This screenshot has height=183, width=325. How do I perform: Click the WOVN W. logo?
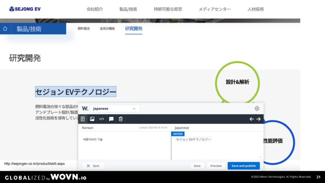85,108
